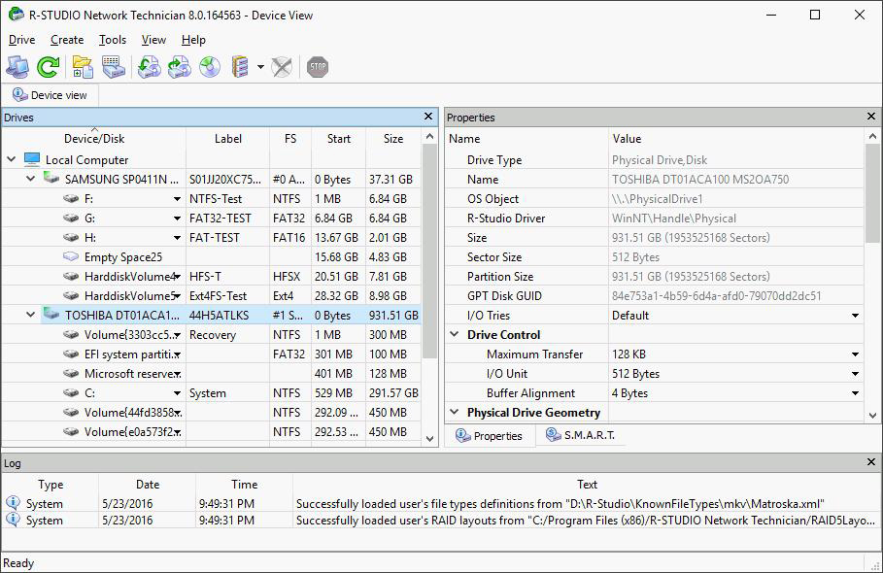Collapse the Drive Control property group

pyautogui.click(x=455, y=334)
